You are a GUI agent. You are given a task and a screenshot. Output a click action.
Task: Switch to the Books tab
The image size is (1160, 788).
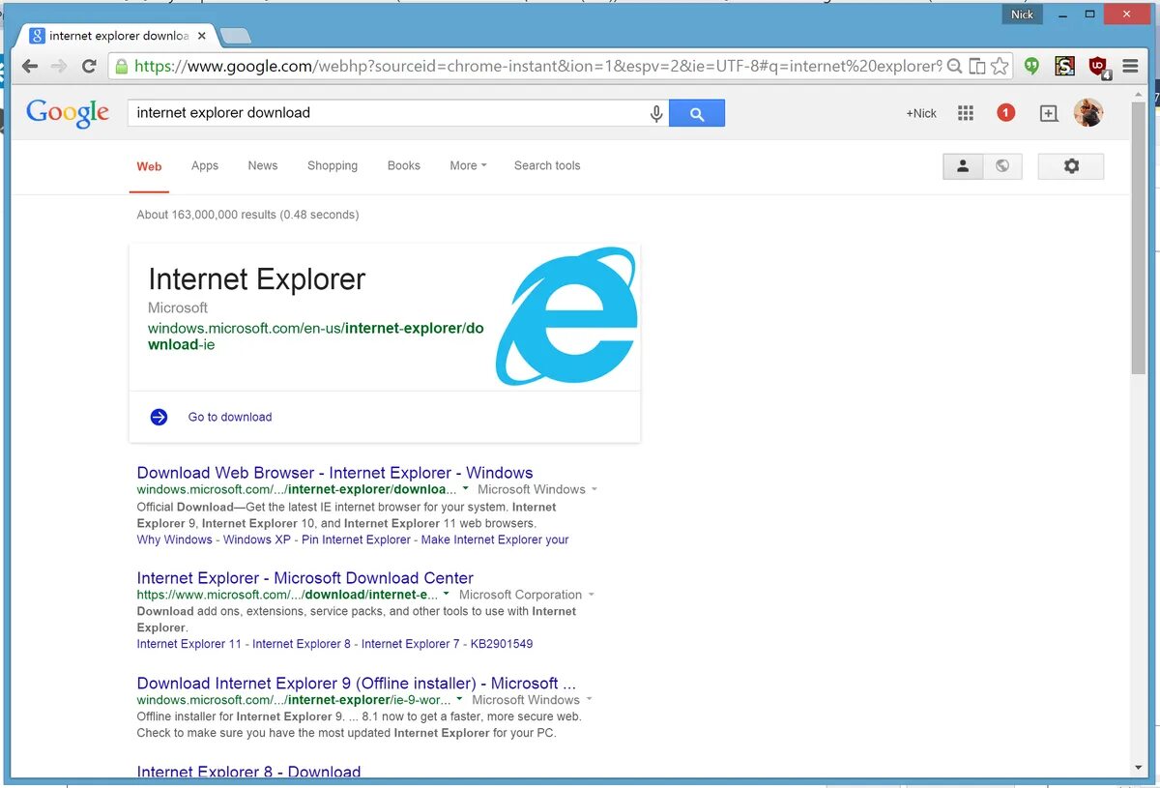point(404,165)
